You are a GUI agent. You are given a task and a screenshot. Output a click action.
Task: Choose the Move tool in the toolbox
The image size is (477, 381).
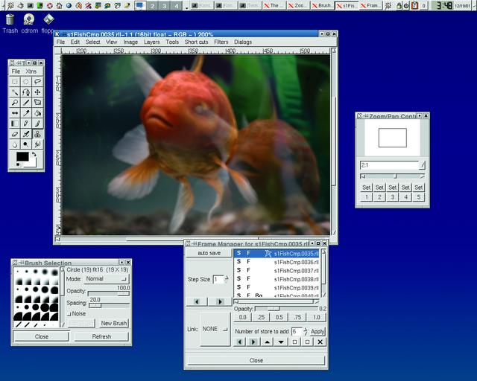click(x=37, y=92)
